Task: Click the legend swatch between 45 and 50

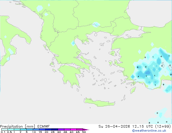Action: coord(80,129)
